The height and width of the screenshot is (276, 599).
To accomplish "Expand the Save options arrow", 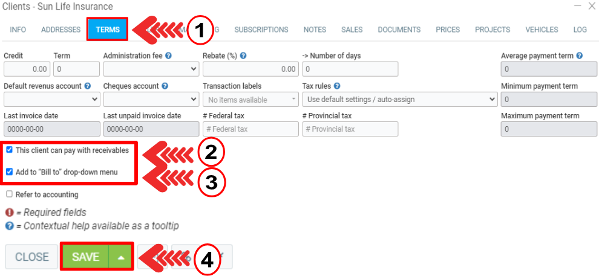I will [x=121, y=257].
